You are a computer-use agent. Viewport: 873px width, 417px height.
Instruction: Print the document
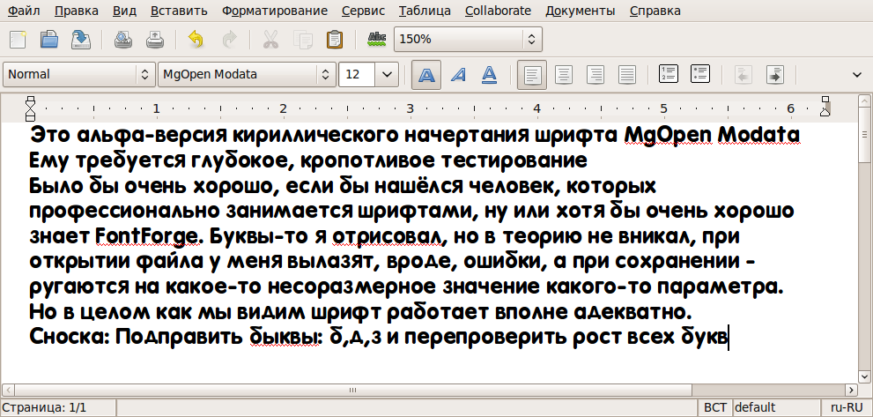click(155, 40)
